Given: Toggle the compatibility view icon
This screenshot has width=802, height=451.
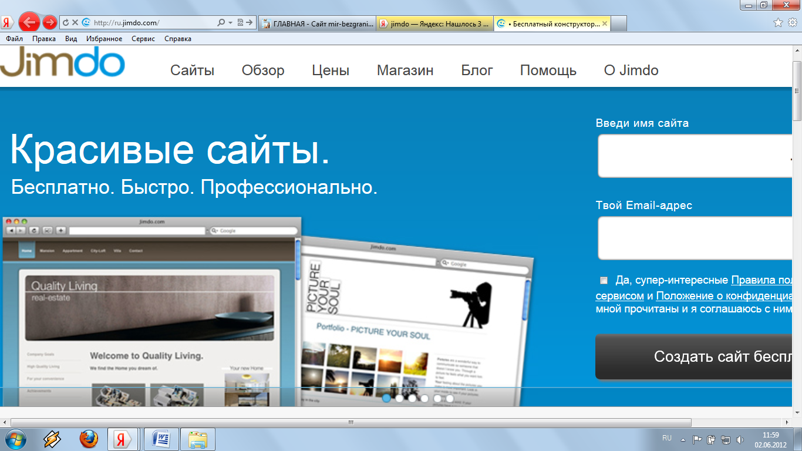Looking at the screenshot, I should click(x=240, y=23).
